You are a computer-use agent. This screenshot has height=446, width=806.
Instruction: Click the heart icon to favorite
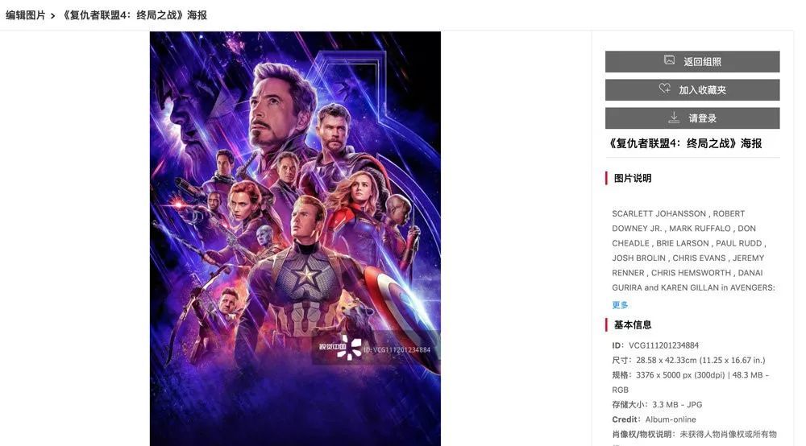(665, 89)
